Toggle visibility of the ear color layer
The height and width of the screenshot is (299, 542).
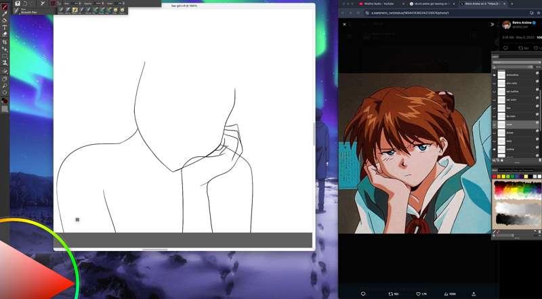coord(495,100)
